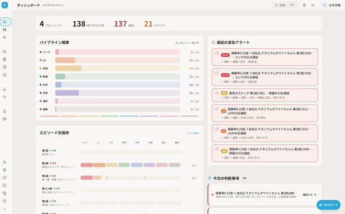Open the piggy-bank shaped sidebar icon
The width and height of the screenshot is (345, 214).
pyautogui.click(x=5, y=75)
